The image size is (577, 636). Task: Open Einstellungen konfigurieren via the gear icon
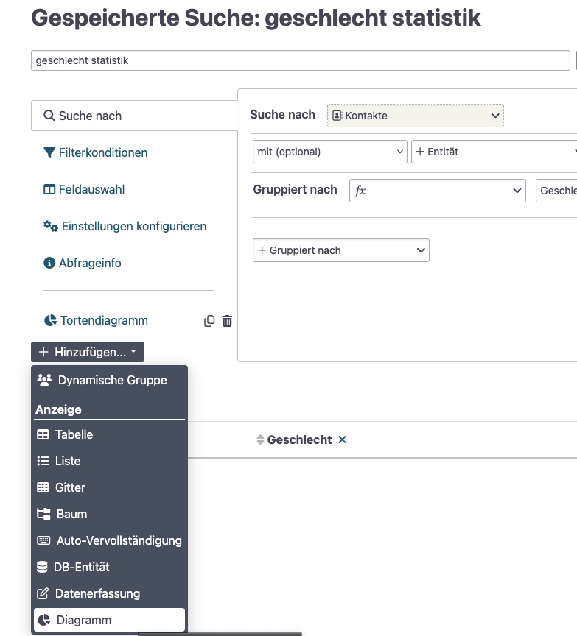[x=49, y=226]
